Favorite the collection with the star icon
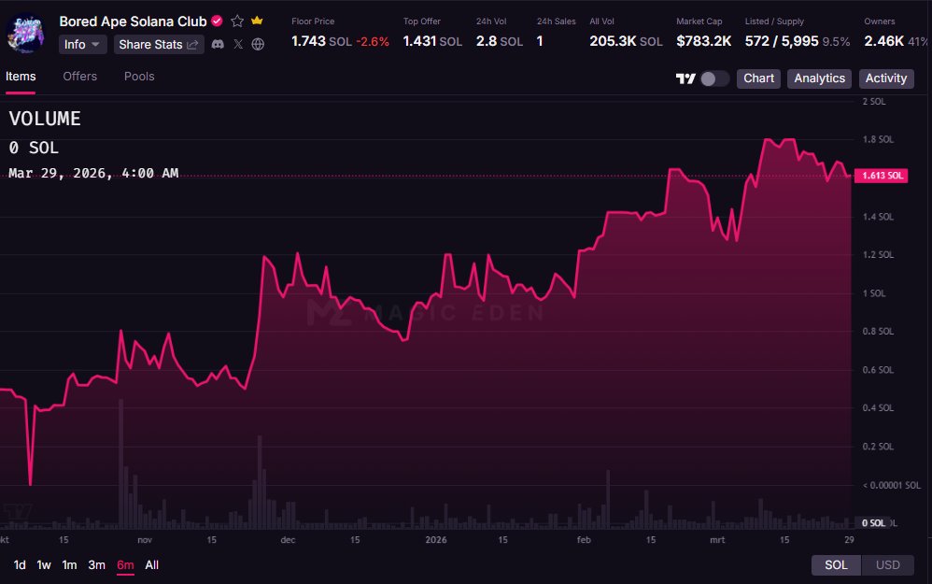The height and width of the screenshot is (584, 932). tap(237, 21)
